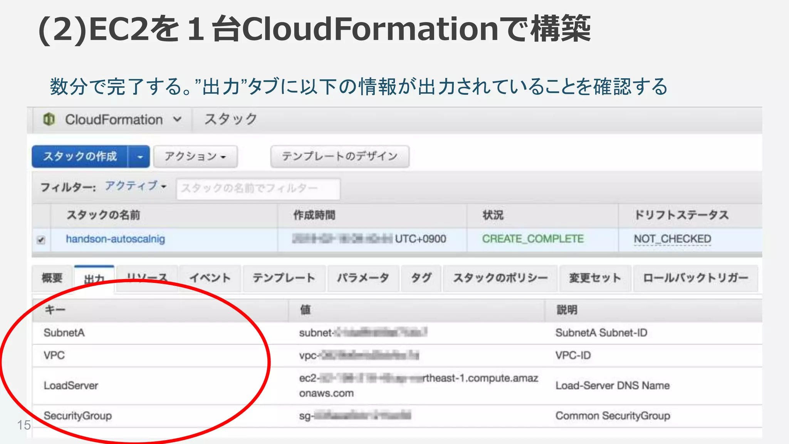The height and width of the screenshot is (444, 789).
Task: Switch to the テンプレート tab
Action: pos(284,278)
